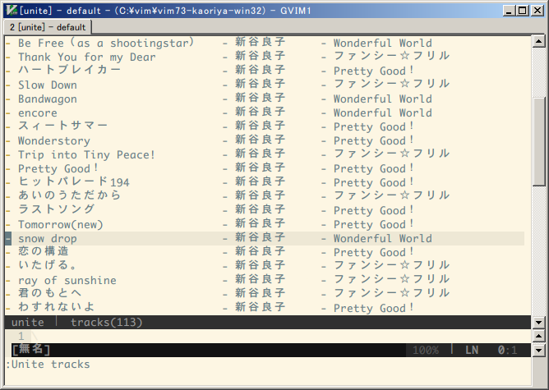549x390 pixels.
Task: Click the selection marker beside "snow drop"
Action: coord(8,239)
